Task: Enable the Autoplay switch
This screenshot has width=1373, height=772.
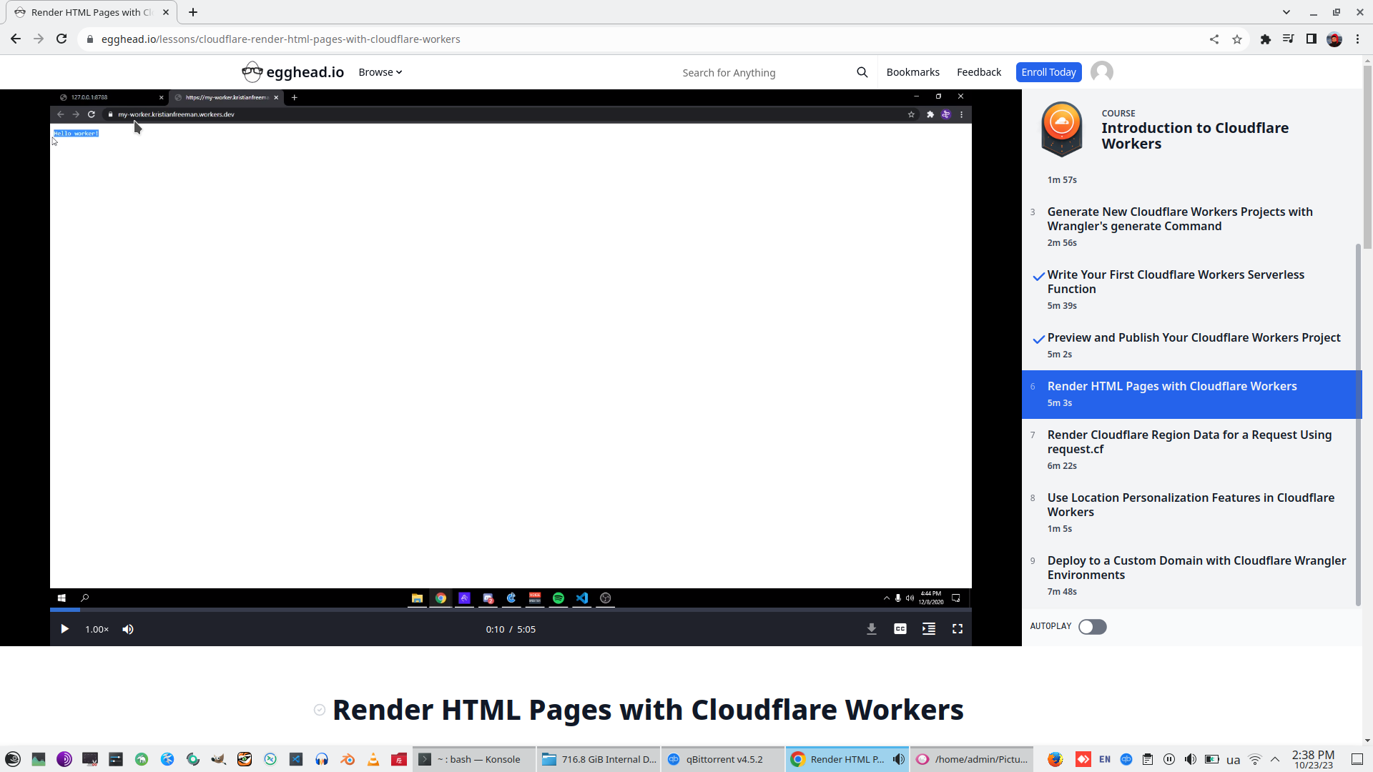Action: click(1092, 627)
